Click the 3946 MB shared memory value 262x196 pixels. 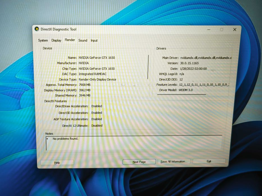[x=85, y=95]
